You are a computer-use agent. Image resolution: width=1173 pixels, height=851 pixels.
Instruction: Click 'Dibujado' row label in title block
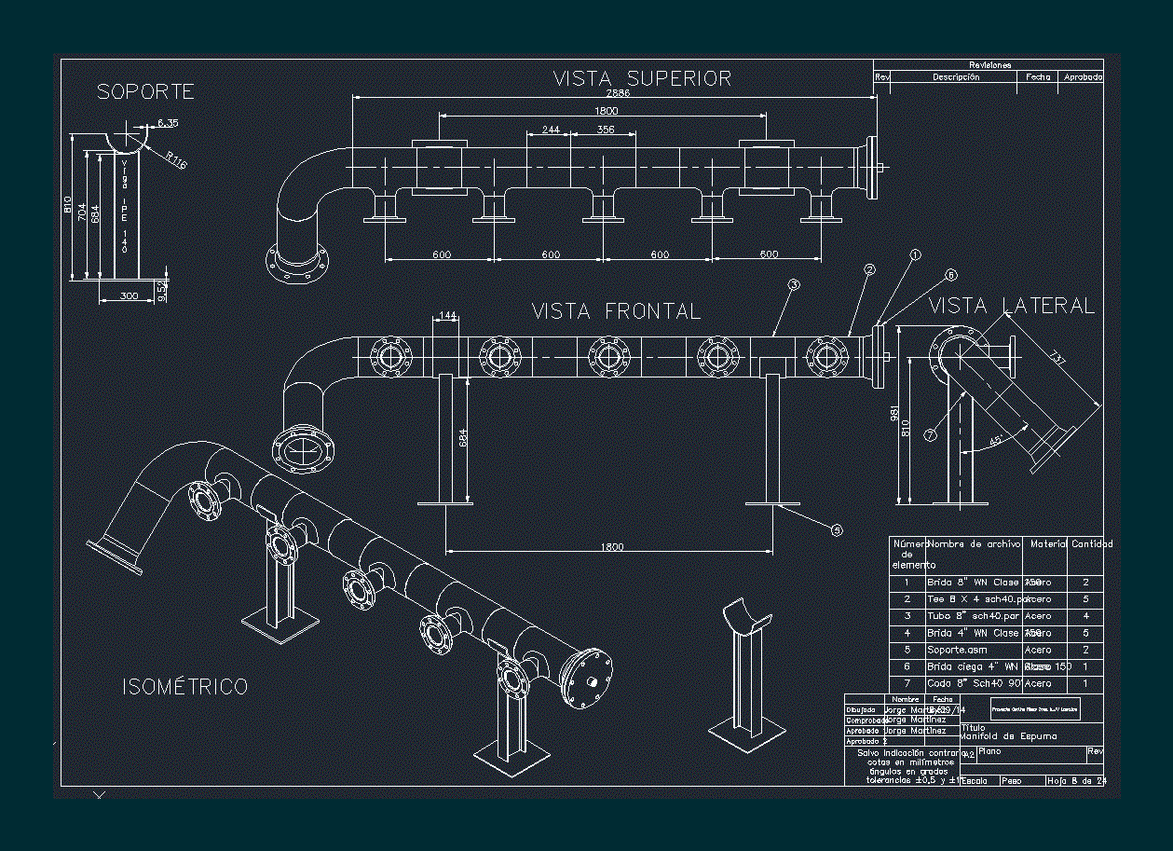pyautogui.click(x=862, y=709)
